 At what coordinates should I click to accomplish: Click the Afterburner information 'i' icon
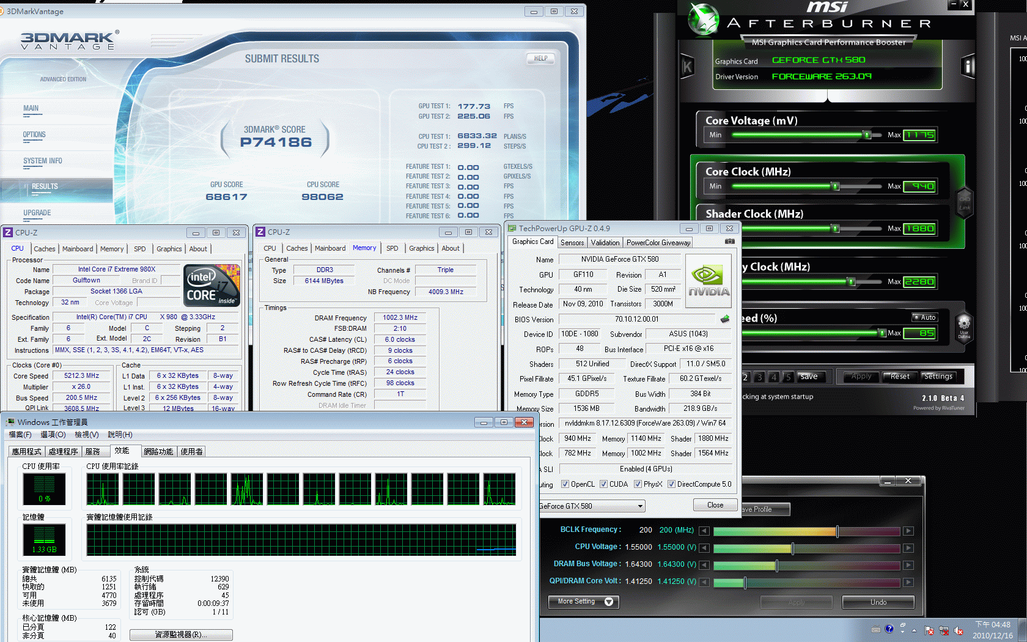[968, 66]
